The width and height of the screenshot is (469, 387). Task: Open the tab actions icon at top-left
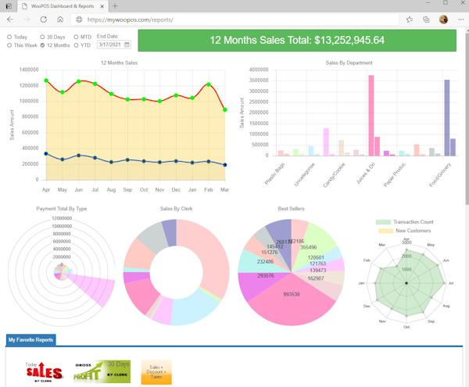tap(9, 6)
